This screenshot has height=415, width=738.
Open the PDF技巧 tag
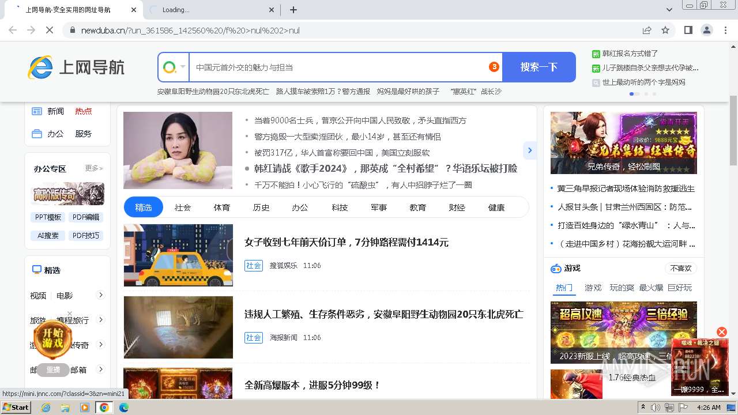(x=86, y=236)
